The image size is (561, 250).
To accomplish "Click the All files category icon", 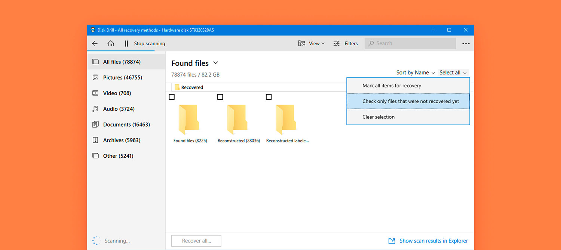I will [96, 62].
